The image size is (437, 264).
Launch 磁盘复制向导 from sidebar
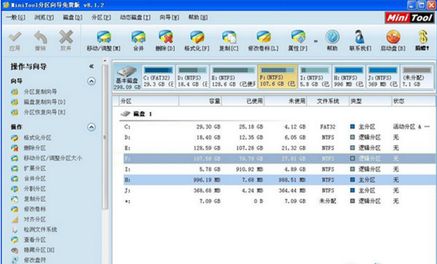coord(44,102)
